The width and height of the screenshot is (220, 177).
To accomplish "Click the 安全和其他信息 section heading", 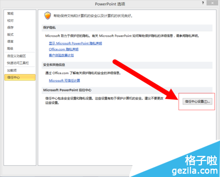I will pyautogui.click(x=54, y=65).
